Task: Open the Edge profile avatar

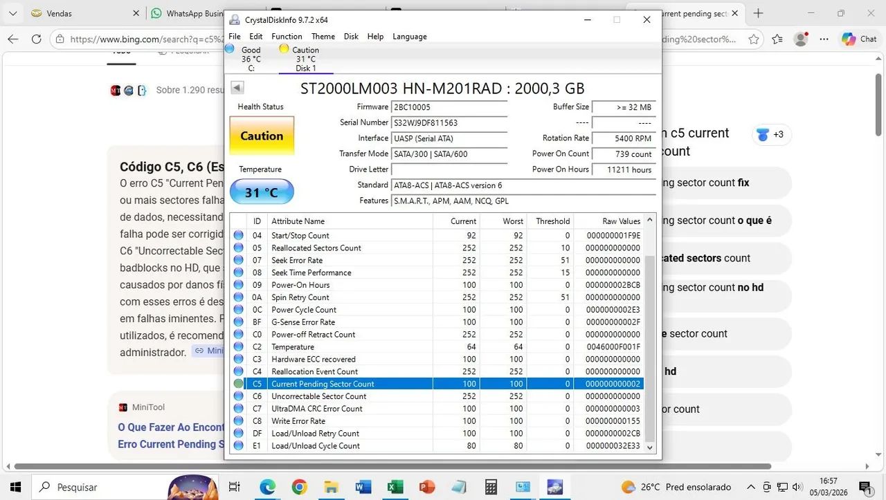Action: [x=801, y=39]
